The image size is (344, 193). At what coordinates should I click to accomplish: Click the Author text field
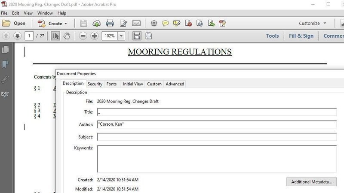(x=217, y=124)
